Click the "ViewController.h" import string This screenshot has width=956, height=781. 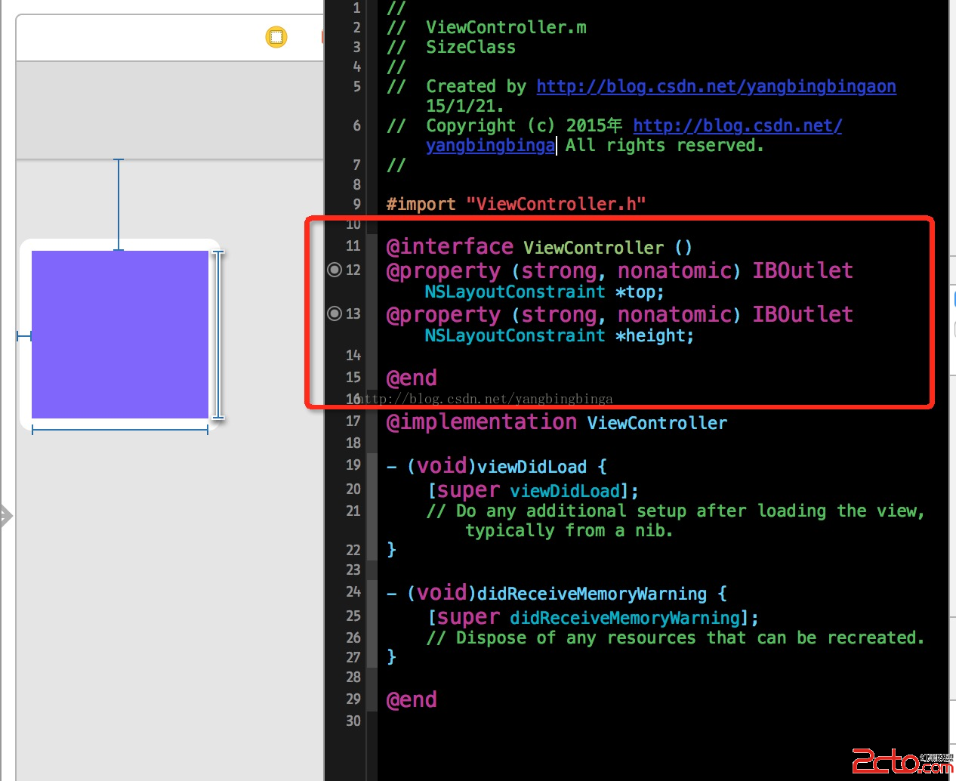coord(556,204)
